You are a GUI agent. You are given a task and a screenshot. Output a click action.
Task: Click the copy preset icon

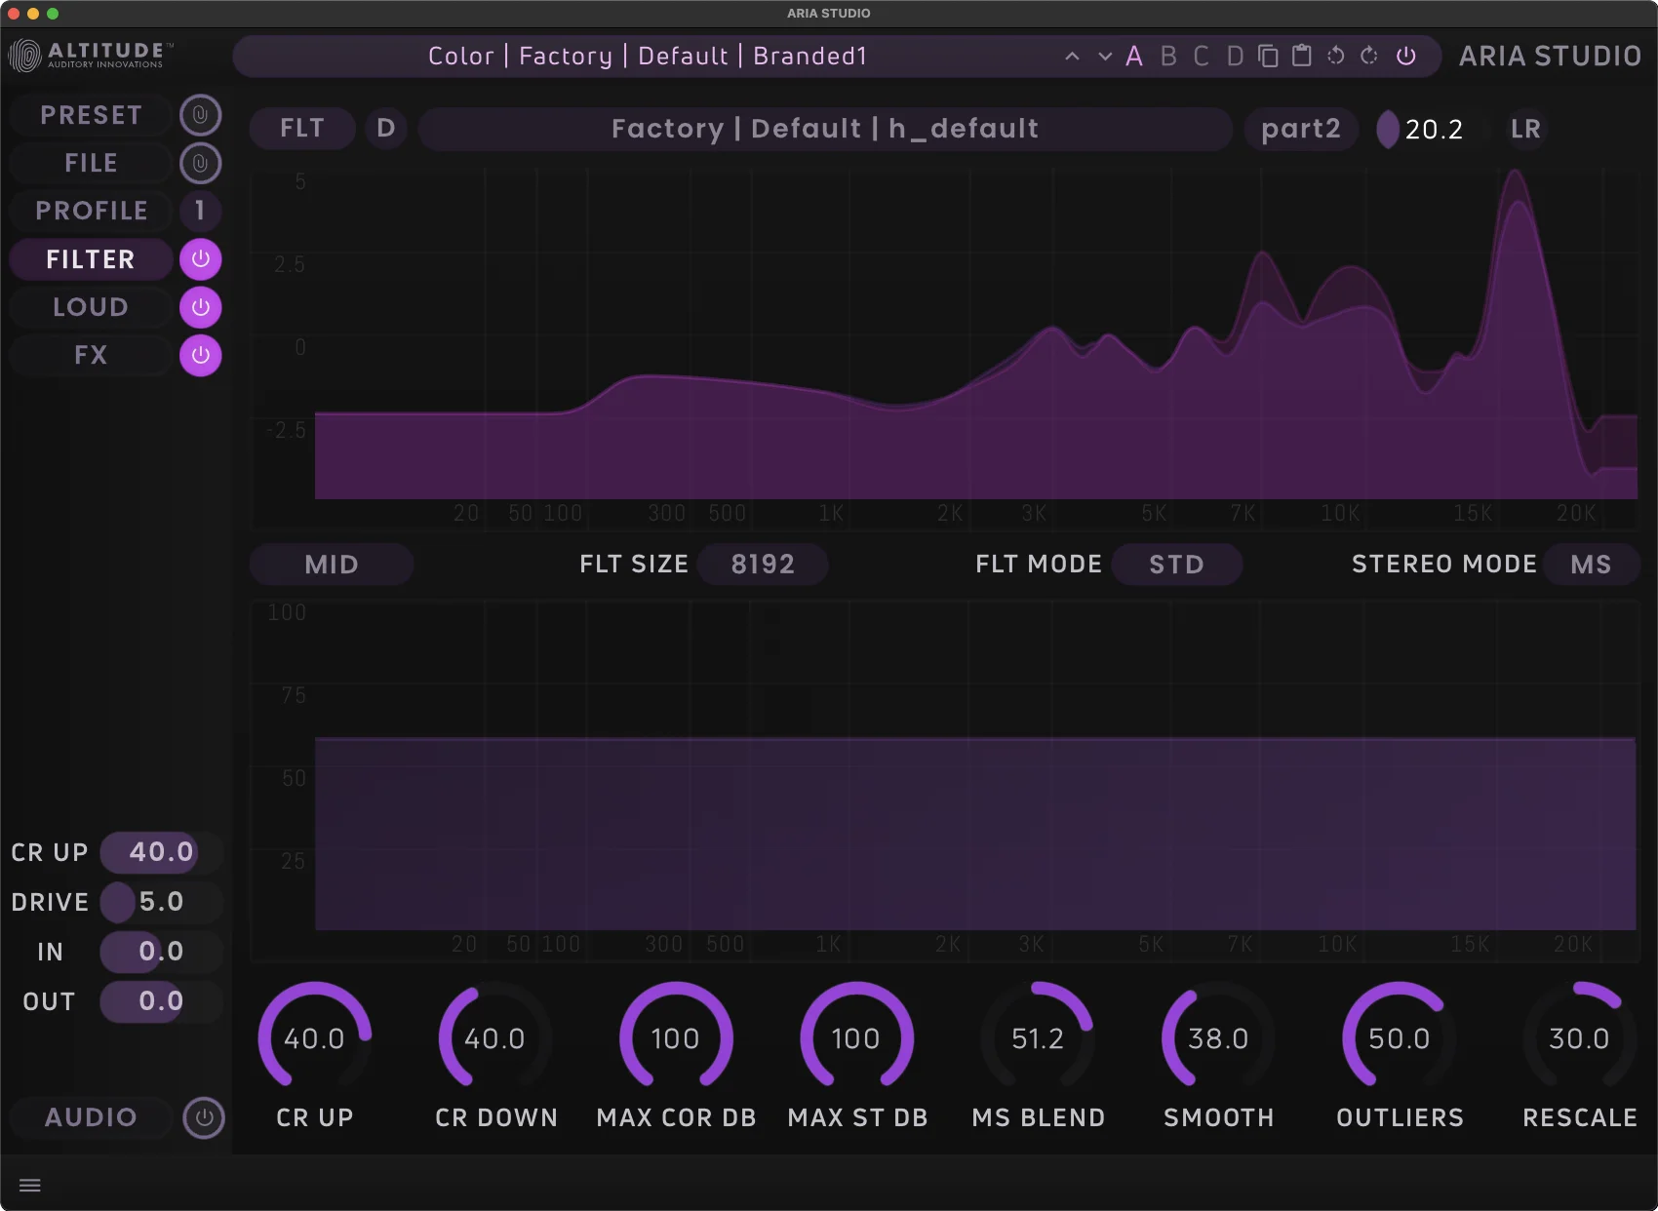tap(1267, 57)
